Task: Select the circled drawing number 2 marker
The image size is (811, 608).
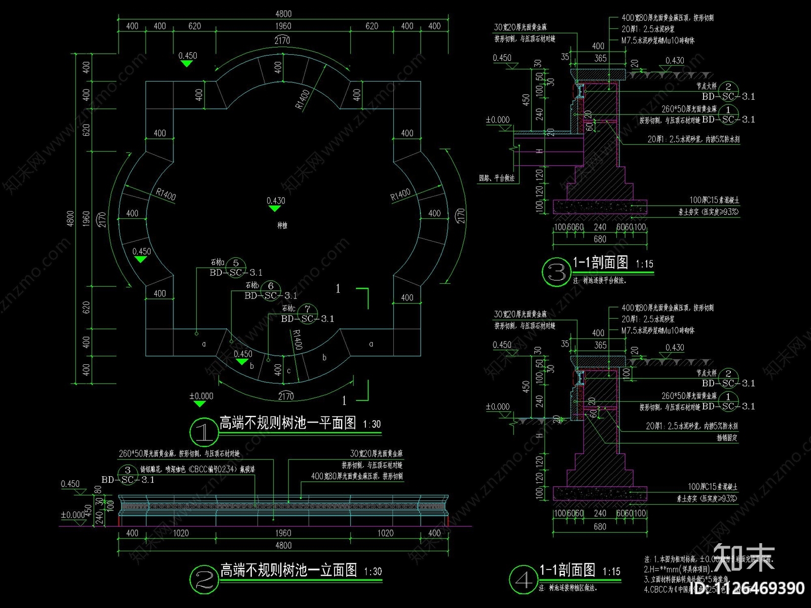Action: [204, 580]
